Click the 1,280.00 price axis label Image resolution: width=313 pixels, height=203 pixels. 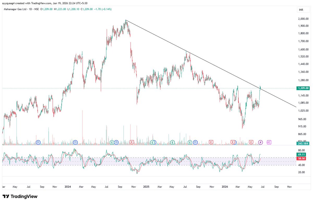(x=303, y=80)
